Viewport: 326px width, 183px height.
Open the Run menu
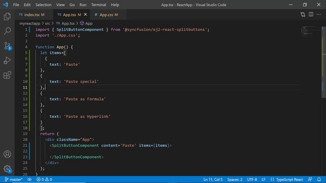tap(83, 5)
